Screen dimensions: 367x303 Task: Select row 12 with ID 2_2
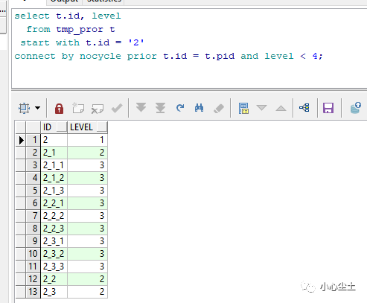tap(62, 279)
